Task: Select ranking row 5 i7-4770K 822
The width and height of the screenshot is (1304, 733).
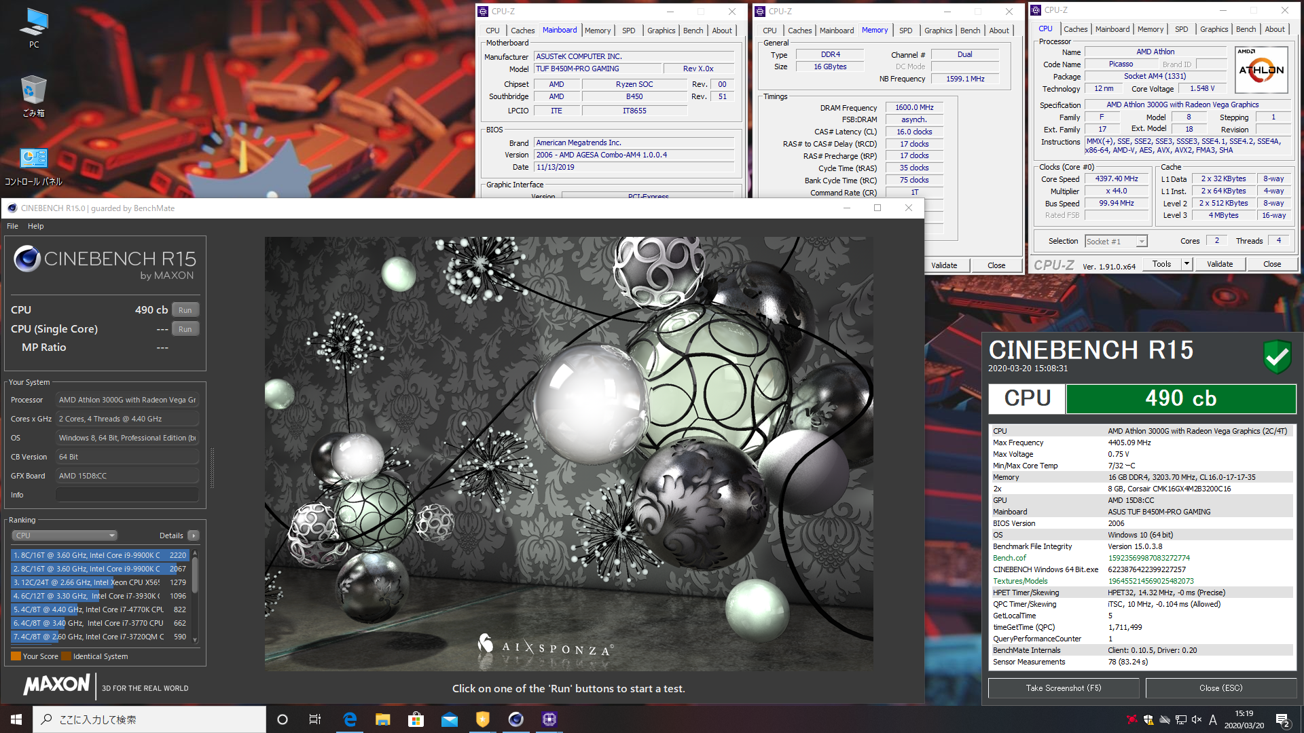Action: click(x=99, y=609)
